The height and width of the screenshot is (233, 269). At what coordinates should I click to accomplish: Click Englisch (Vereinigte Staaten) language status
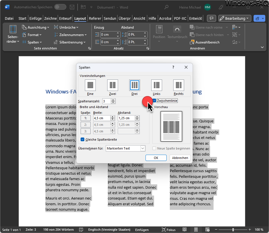point(109,230)
